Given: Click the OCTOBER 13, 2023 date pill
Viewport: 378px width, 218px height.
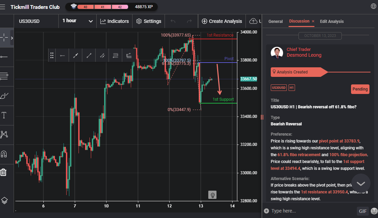Looking at the screenshot, I should [320, 36].
